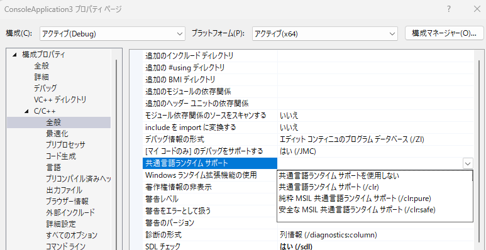Click the いいえ value for include を import
The image size is (486, 250).
(289, 128)
